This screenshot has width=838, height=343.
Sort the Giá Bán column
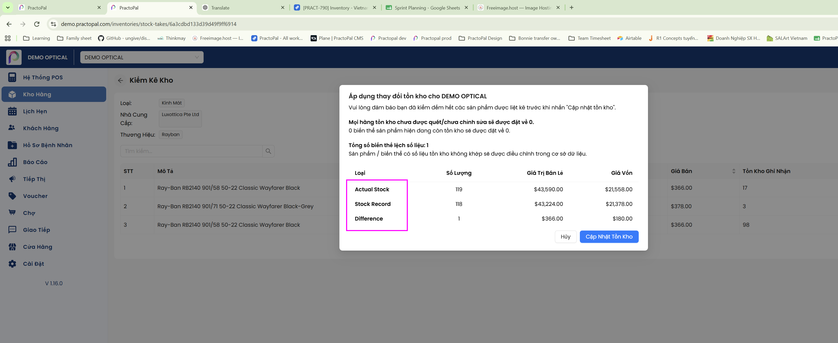pos(734,171)
